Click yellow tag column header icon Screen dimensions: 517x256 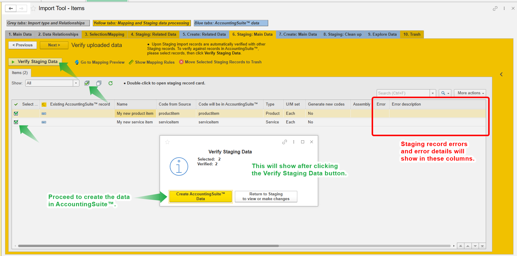(44, 104)
